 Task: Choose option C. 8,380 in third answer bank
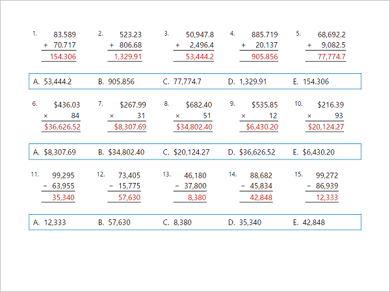point(181,223)
